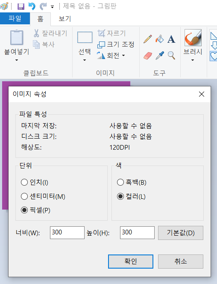
Task: Save the image with floppy disk icon
Action: (x=21, y=6)
